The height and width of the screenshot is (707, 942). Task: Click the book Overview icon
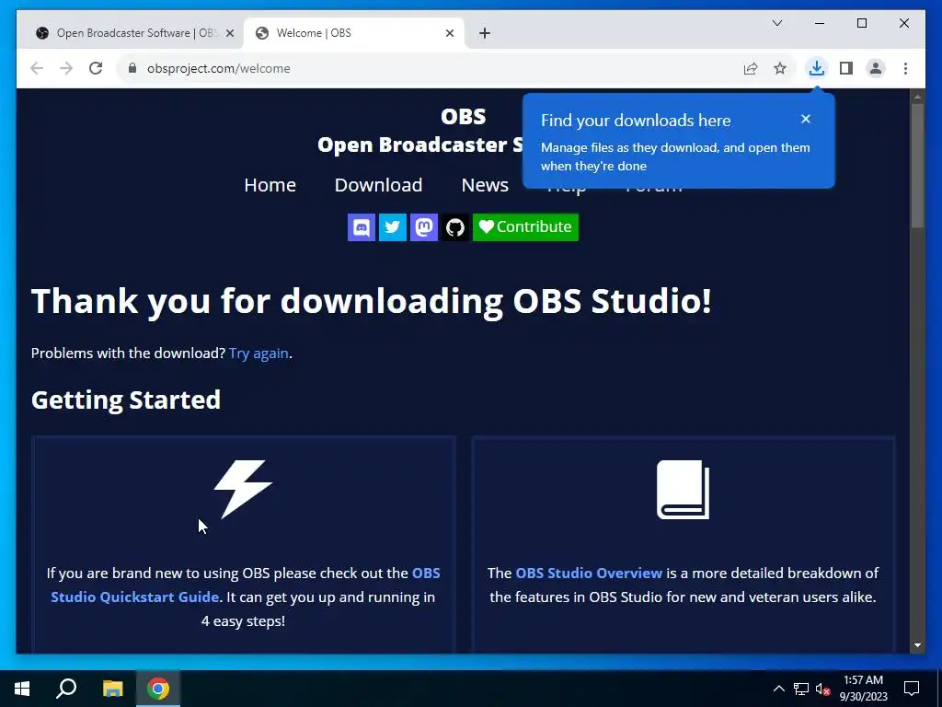coord(684,490)
